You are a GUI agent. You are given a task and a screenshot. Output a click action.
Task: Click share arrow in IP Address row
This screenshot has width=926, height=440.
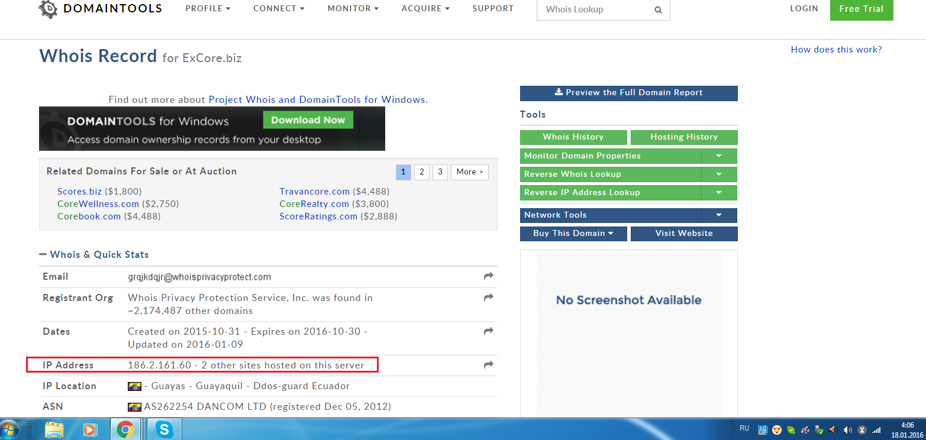coord(488,365)
